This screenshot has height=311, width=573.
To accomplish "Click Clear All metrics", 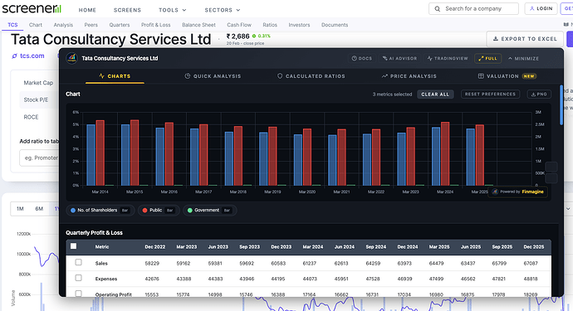I will 435,95.
